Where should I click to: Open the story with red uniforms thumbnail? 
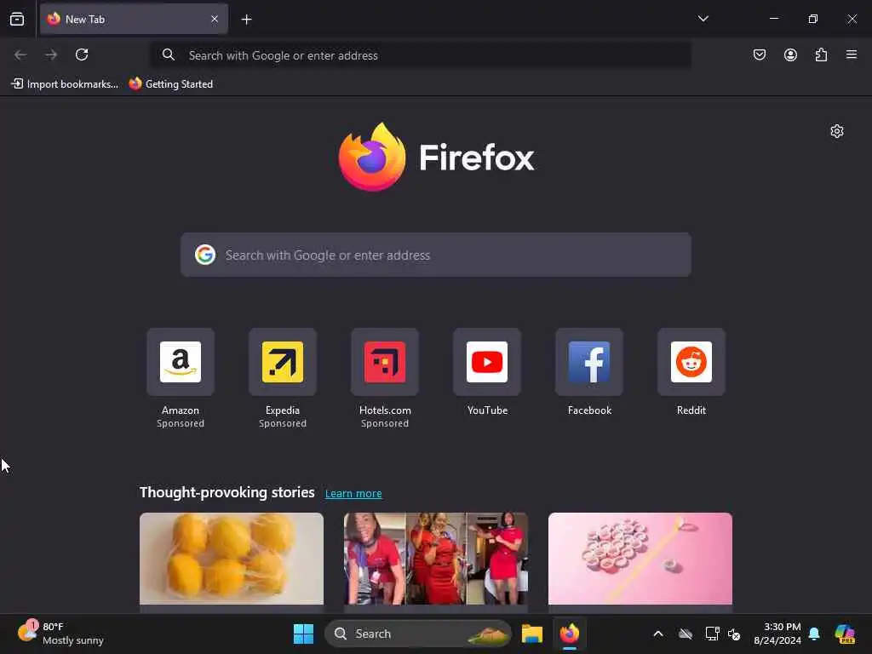click(x=436, y=559)
